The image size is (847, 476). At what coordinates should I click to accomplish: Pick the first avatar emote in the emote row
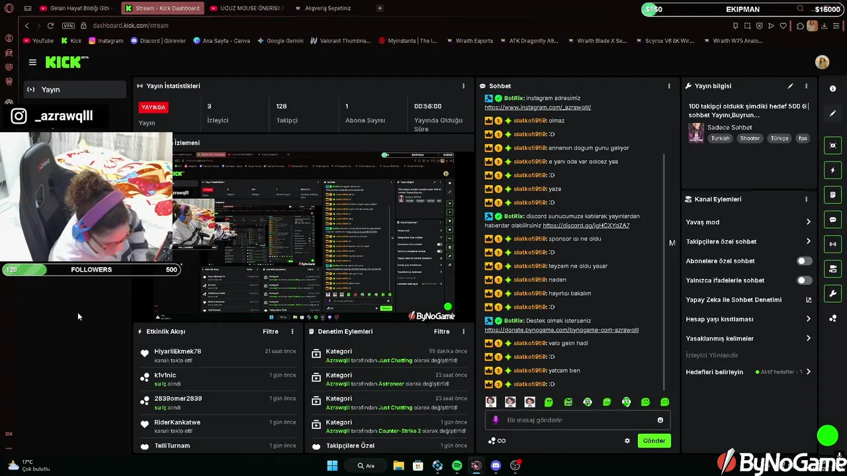pos(490,402)
